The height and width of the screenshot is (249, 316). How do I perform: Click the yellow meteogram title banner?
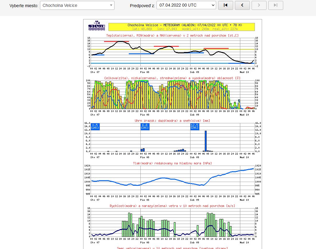tap(182, 27)
